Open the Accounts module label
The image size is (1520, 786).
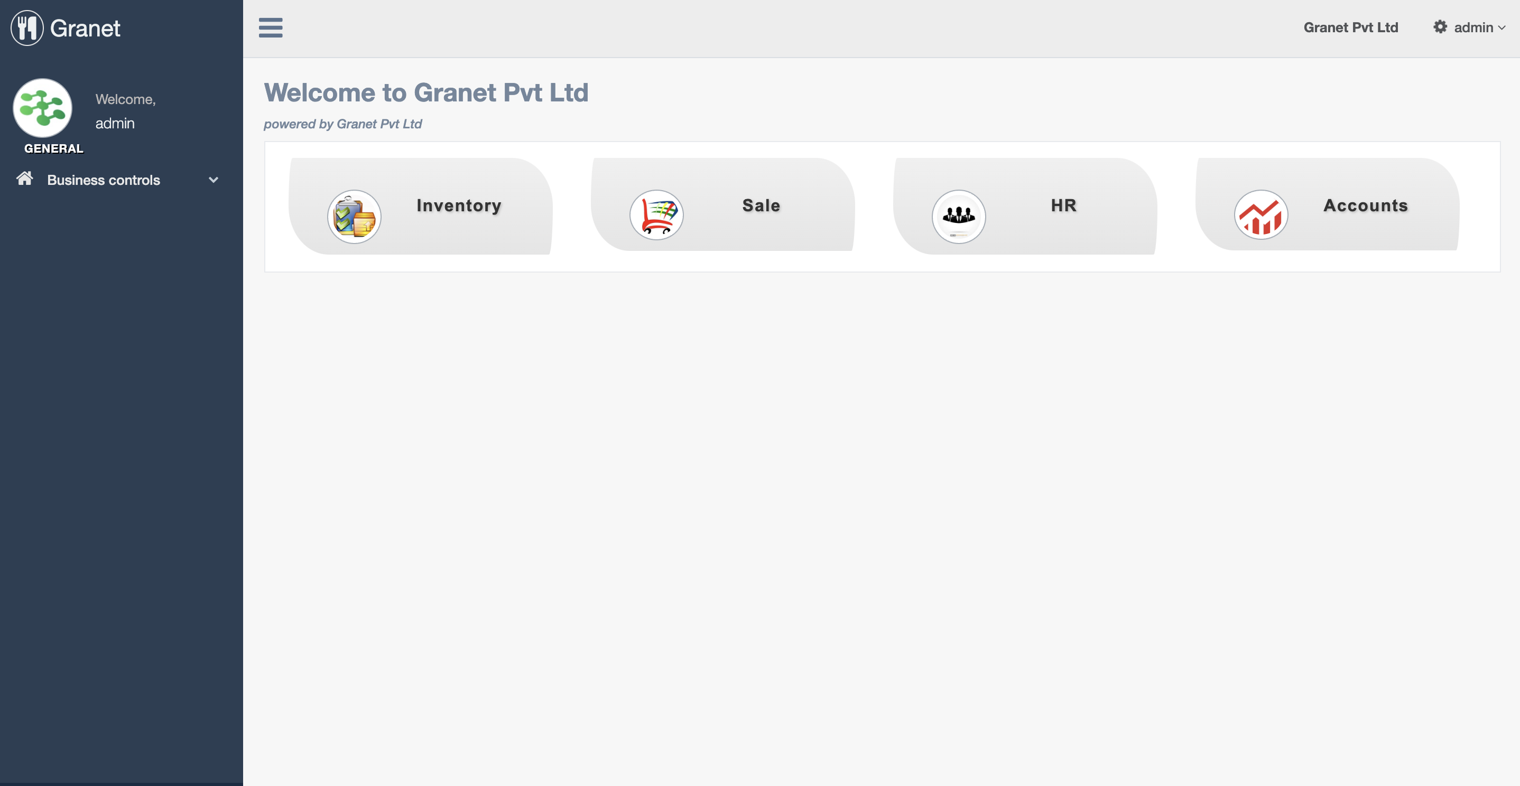tap(1366, 205)
